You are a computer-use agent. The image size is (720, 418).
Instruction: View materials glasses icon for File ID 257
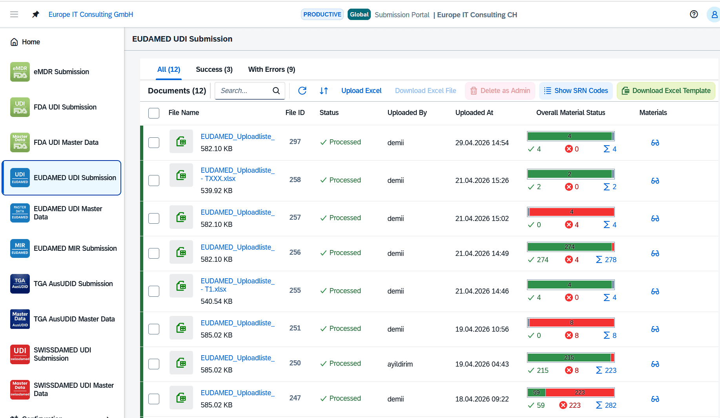pos(655,219)
